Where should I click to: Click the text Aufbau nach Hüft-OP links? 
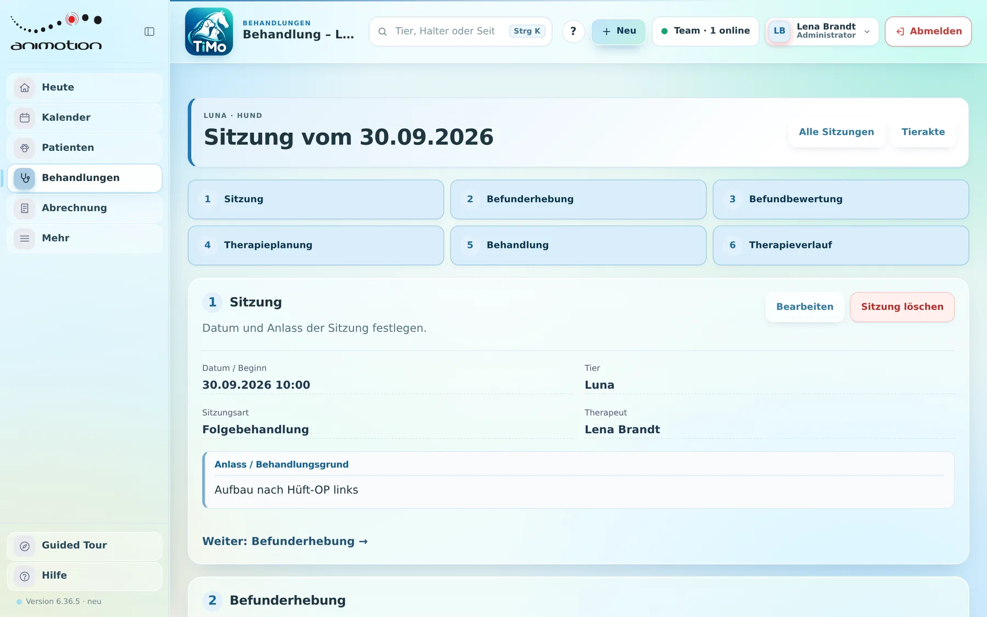click(x=286, y=490)
